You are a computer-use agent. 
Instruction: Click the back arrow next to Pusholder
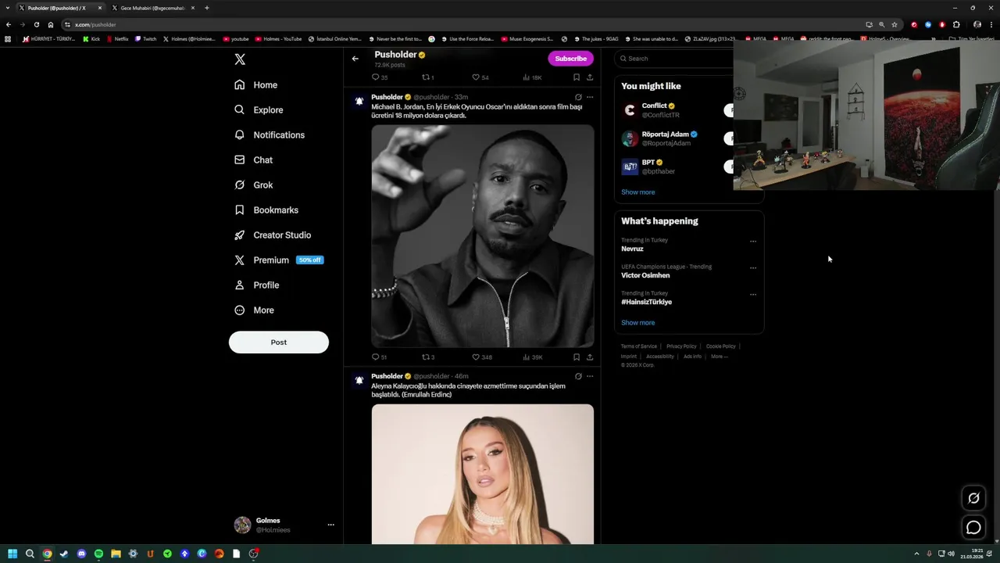(355, 59)
